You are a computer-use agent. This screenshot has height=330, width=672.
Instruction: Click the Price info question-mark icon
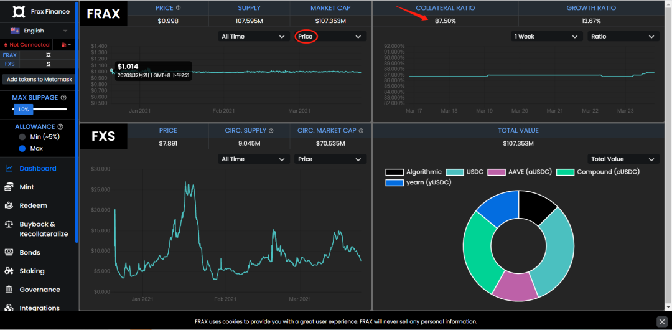179,7
